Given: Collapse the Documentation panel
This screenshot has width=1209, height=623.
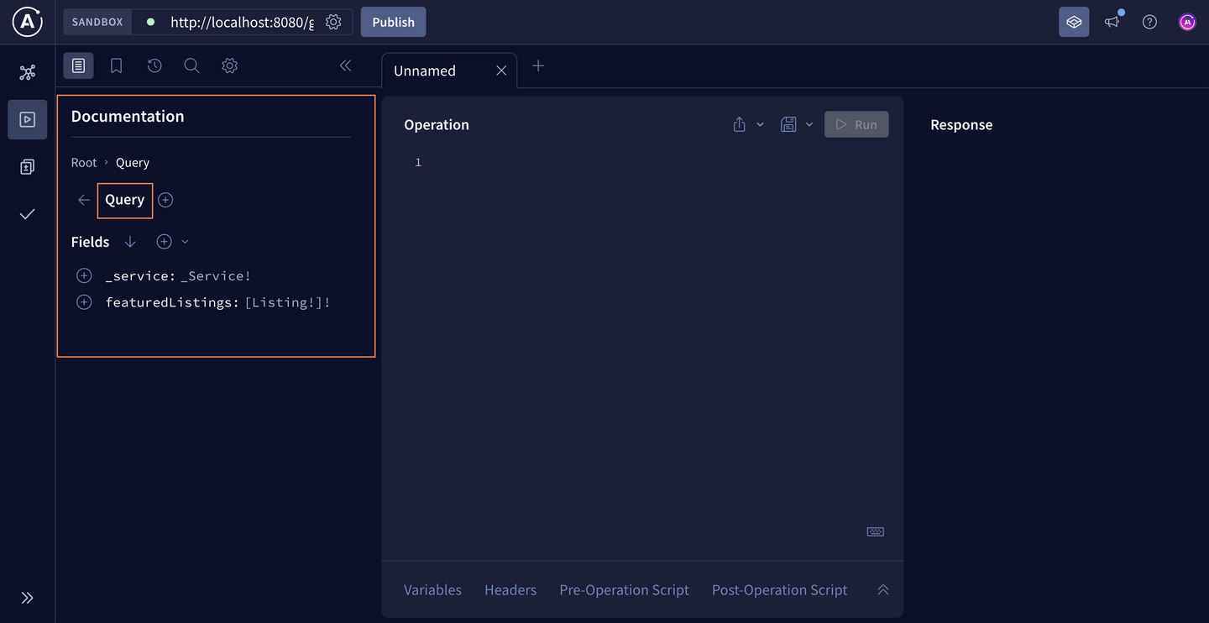Looking at the screenshot, I should (345, 65).
